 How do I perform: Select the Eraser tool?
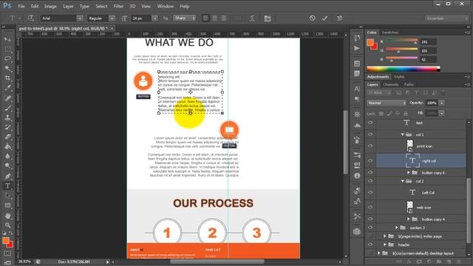[x=8, y=137]
